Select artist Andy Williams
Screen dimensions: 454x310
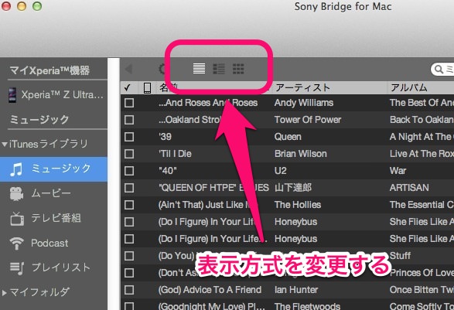[303, 103]
